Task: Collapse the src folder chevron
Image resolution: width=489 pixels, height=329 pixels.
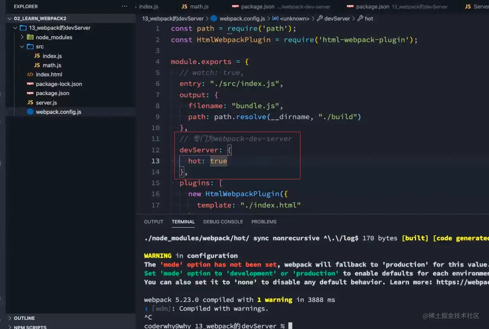Action: click(22, 46)
